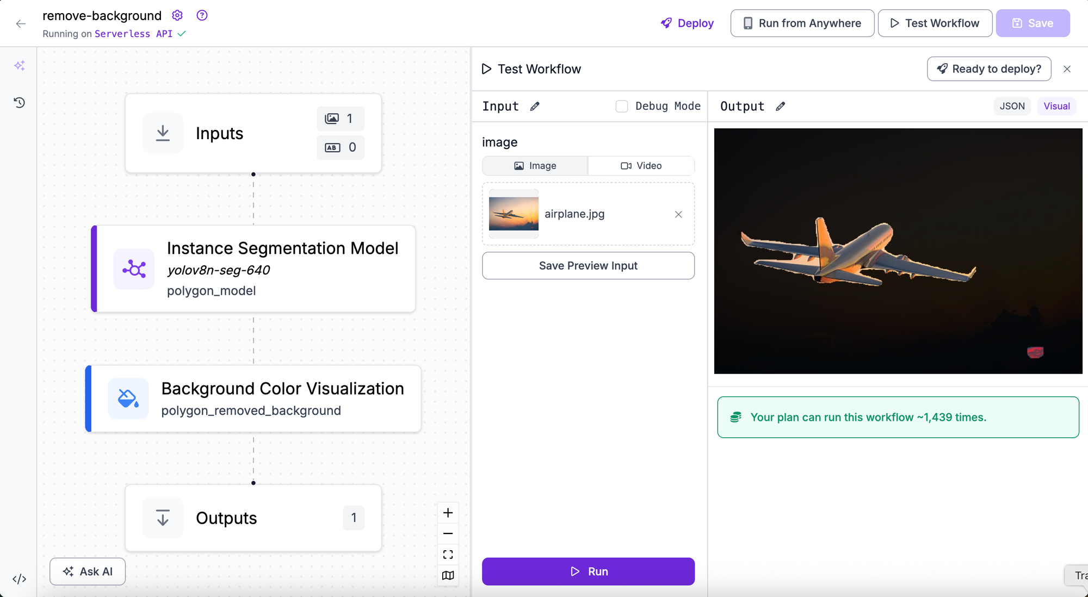Image resolution: width=1088 pixels, height=597 pixels.
Task: Click the edit pencil next to Output
Action: click(780, 107)
